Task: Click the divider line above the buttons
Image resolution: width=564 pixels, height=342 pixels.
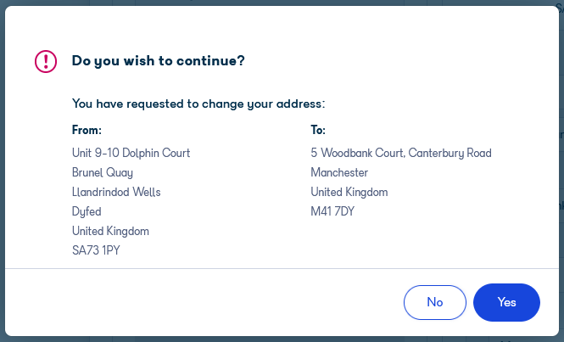Action: tap(282, 268)
